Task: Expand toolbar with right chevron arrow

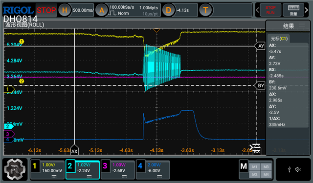Action: point(306,10)
